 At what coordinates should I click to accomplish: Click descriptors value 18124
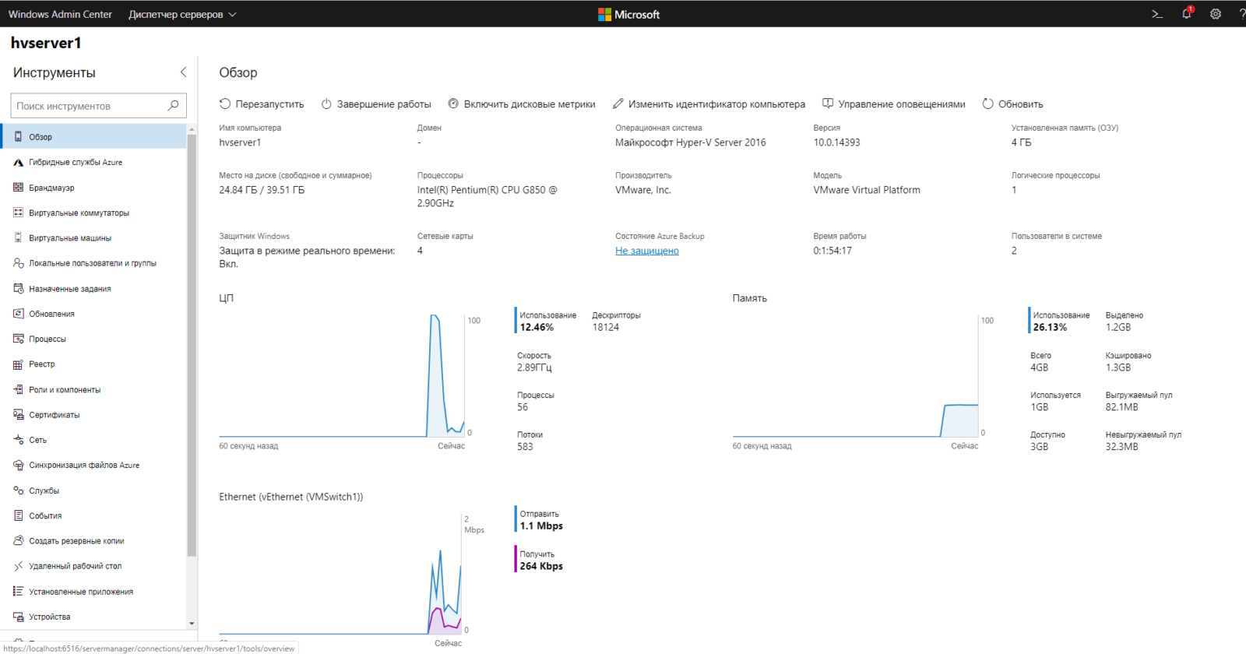pyautogui.click(x=605, y=328)
